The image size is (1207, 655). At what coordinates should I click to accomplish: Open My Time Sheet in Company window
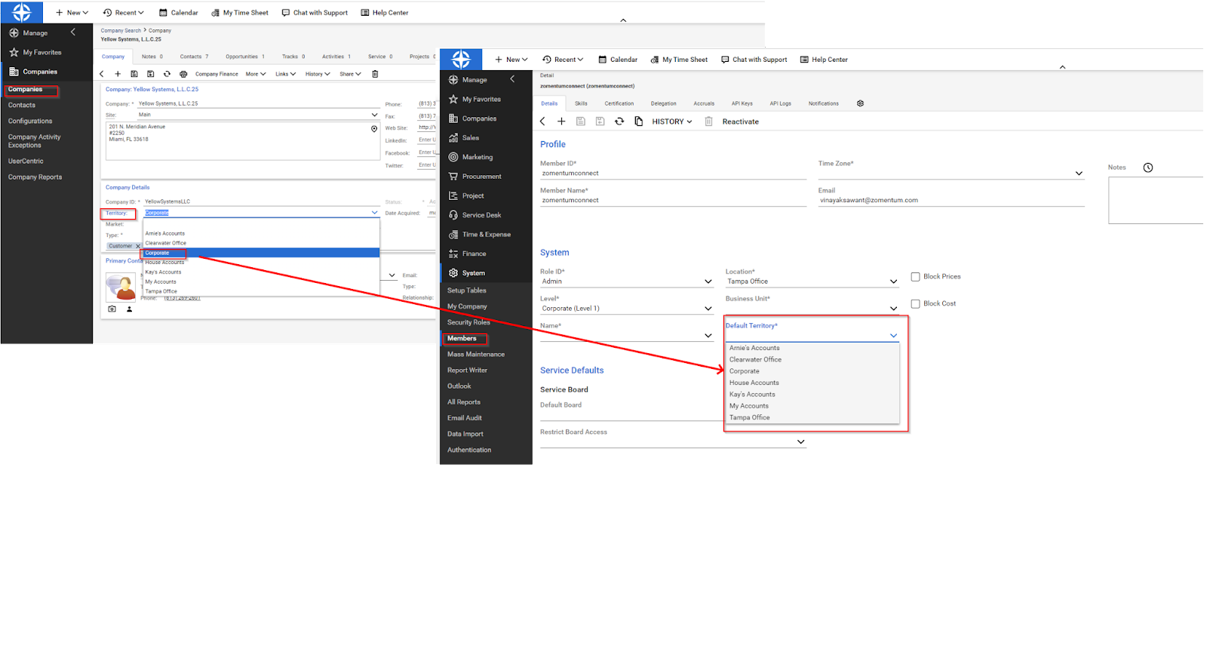click(x=239, y=13)
